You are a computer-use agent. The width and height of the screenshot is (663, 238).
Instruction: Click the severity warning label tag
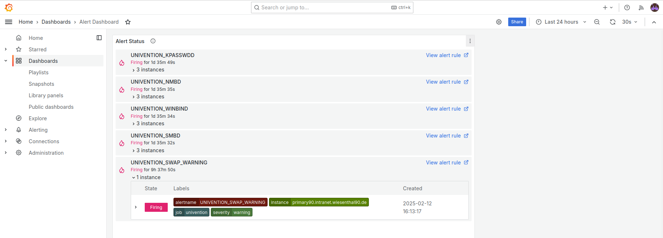click(232, 212)
